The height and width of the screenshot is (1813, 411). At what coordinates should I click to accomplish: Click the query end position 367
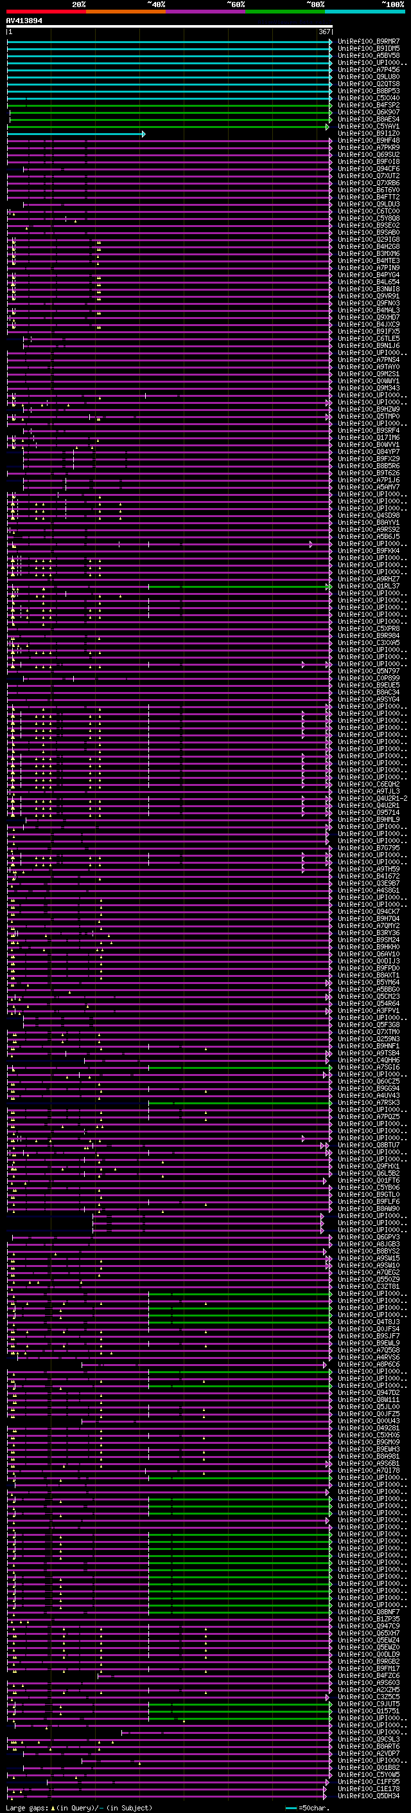pyautogui.click(x=324, y=32)
